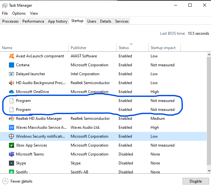Maximize the Task Manager window

pyautogui.click(x=190, y=5)
